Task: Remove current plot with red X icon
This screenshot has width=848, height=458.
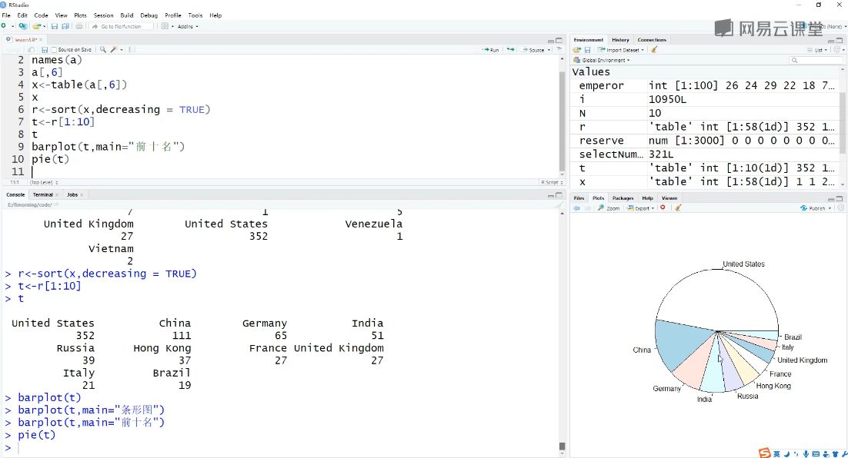Action: tap(663, 208)
